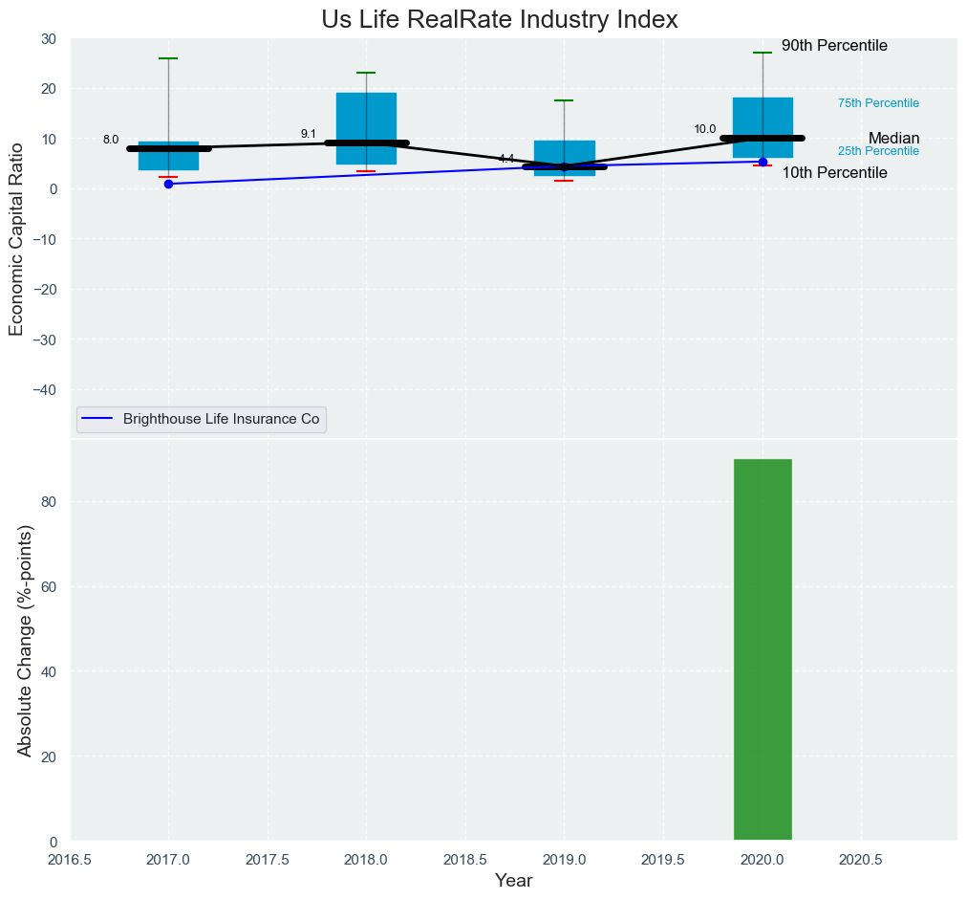The image size is (967, 899).
Task: Click the Absolute Change (%-points) axis label
Action: [x=25, y=641]
